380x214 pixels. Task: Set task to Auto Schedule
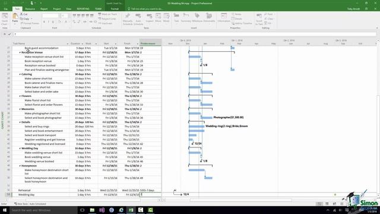138,20
